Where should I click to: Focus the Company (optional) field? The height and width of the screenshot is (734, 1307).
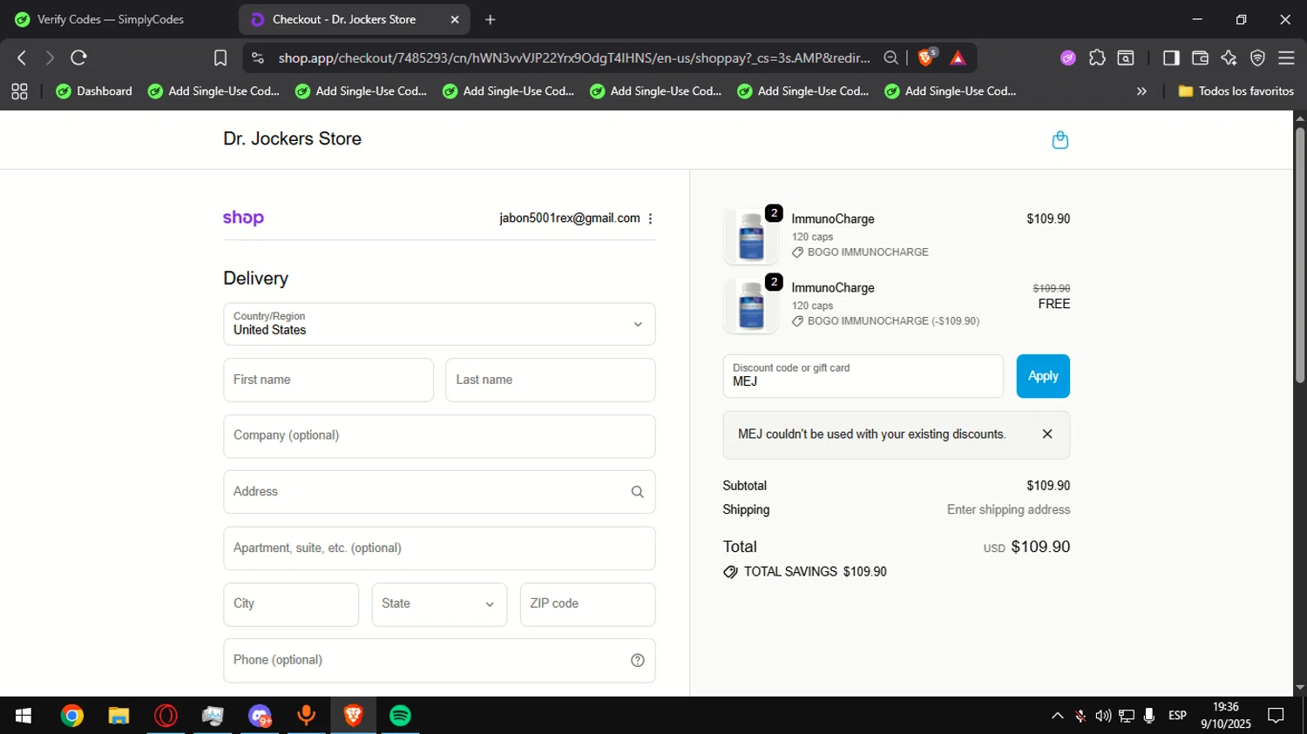(439, 436)
